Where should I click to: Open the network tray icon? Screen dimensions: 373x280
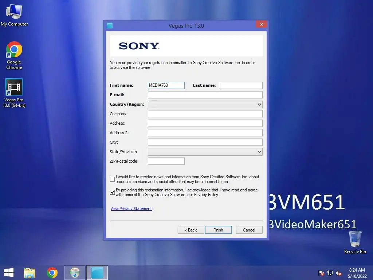330,273
